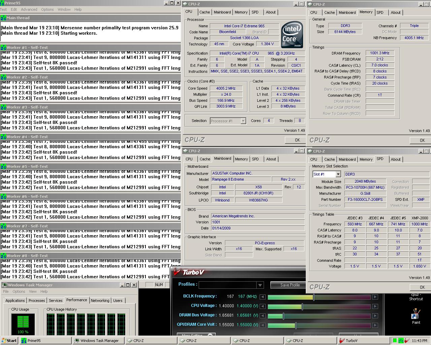Click the CPU Usage History graphs
The width and height of the screenshot is (431, 345).
coord(86,324)
